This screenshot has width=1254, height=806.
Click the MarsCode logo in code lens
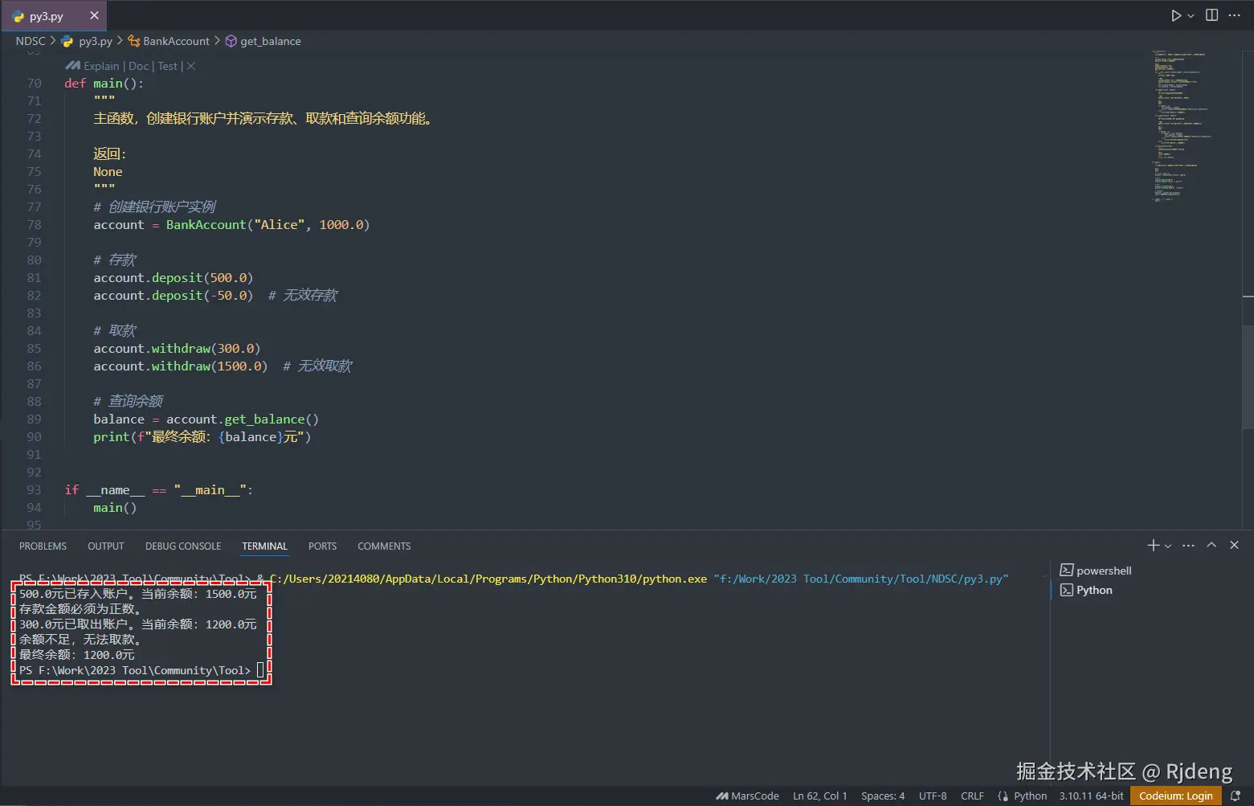click(72, 66)
